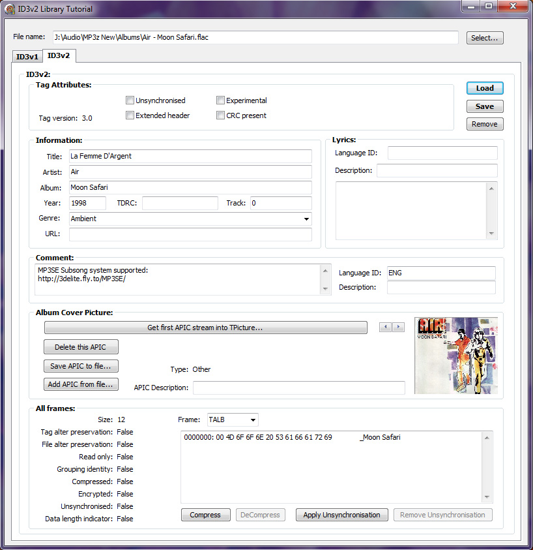Viewport: 533px width, 550px height.
Task: Open the Genre dropdown showing Ambient
Action: pyautogui.click(x=306, y=218)
